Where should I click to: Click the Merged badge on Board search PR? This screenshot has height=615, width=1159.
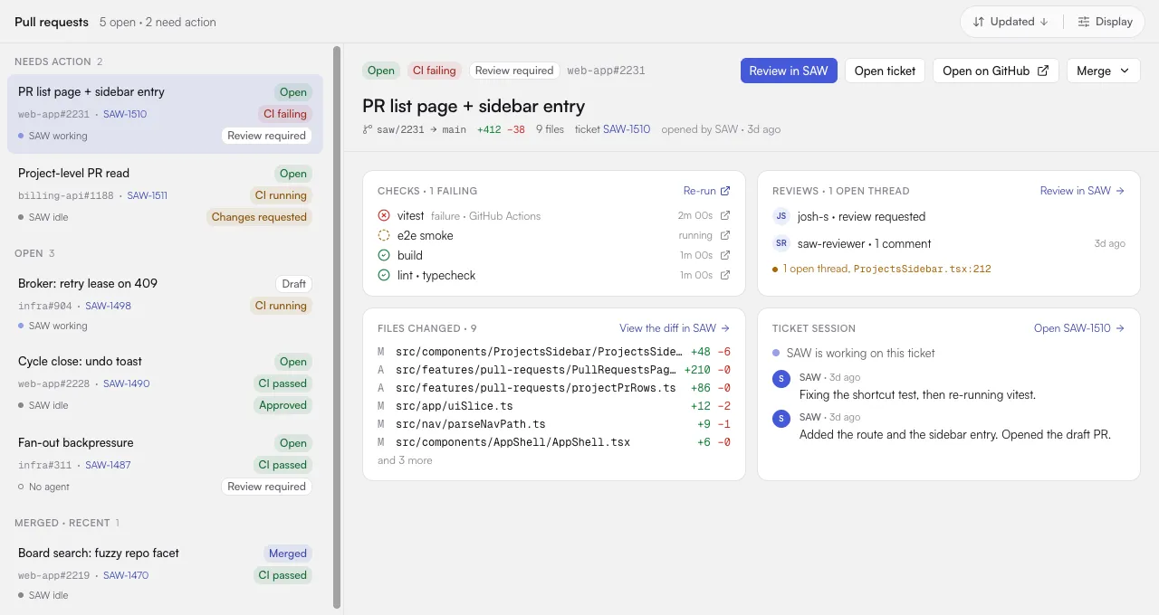[288, 553]
